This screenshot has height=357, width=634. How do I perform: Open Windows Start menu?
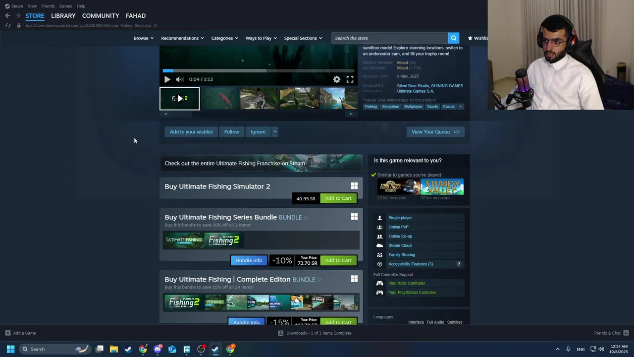tap(10, 349)
